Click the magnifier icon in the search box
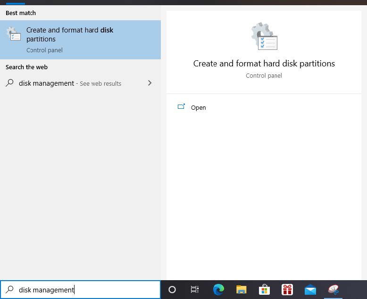This screenshot has height=299, width=367. tap(9, 290)
